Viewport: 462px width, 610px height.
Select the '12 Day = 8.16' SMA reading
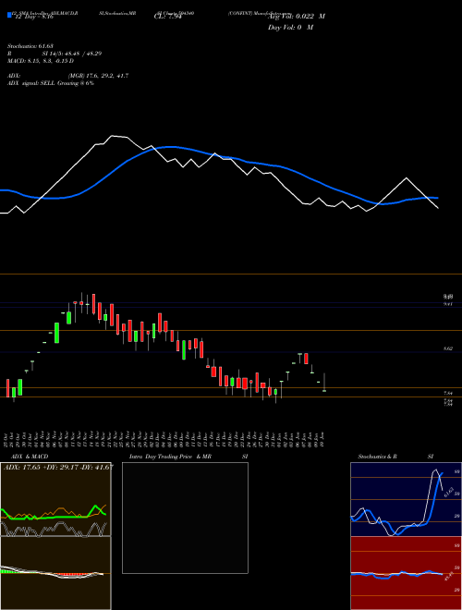(34, 18)
